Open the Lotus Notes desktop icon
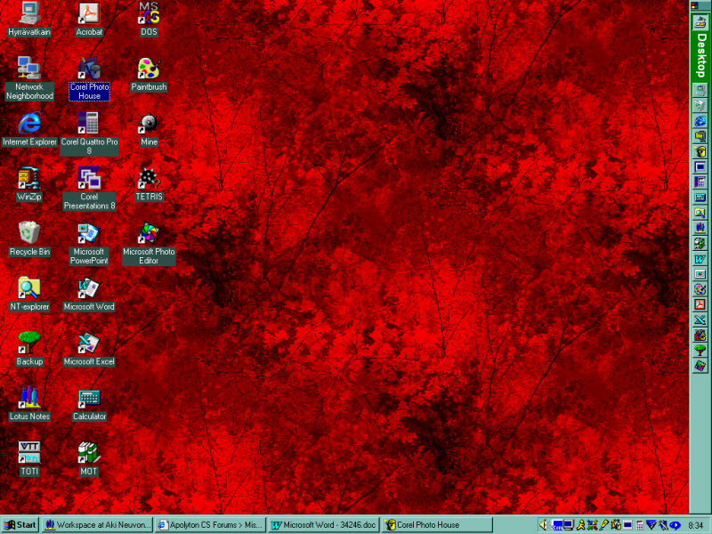Image resolution: width=712 pixels, height=534 pixels. (x=29, y=398)
